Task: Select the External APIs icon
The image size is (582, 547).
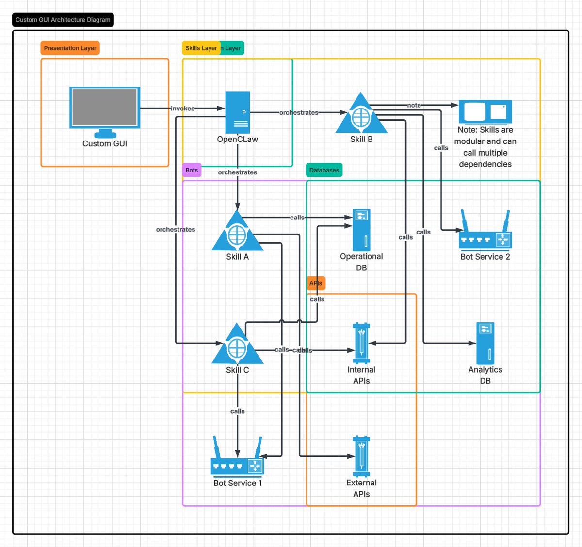Action: [x=361, y=456]
